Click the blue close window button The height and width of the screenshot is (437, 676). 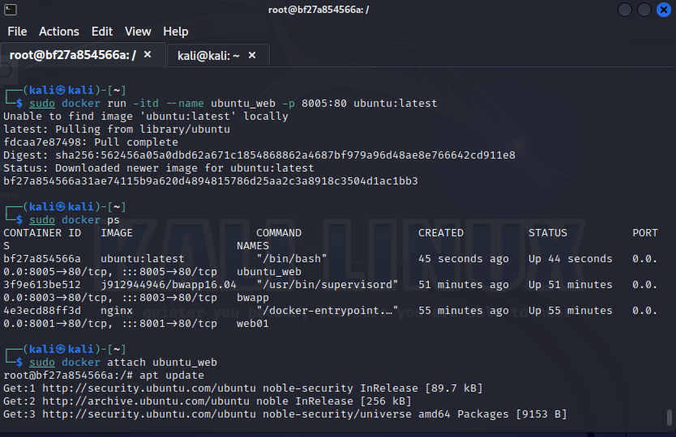click(664, 10)
